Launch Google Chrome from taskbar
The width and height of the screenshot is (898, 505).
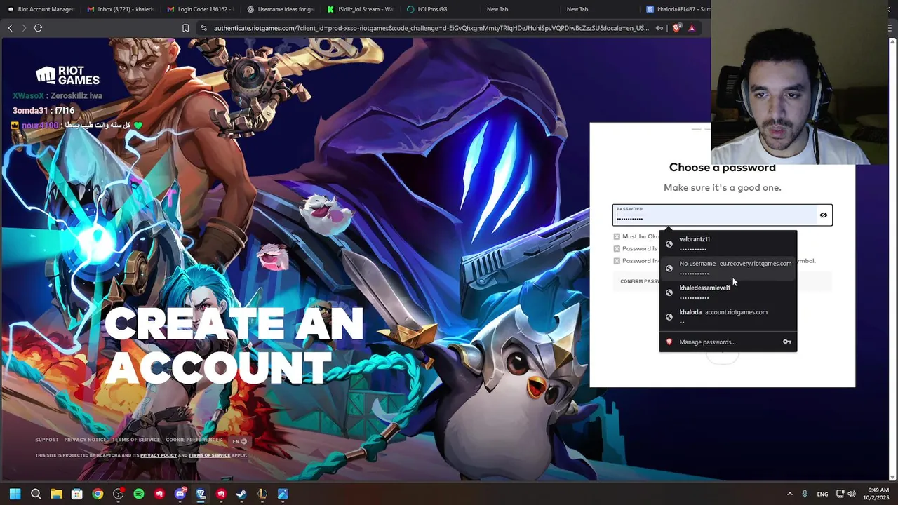[x=98, y=494]
